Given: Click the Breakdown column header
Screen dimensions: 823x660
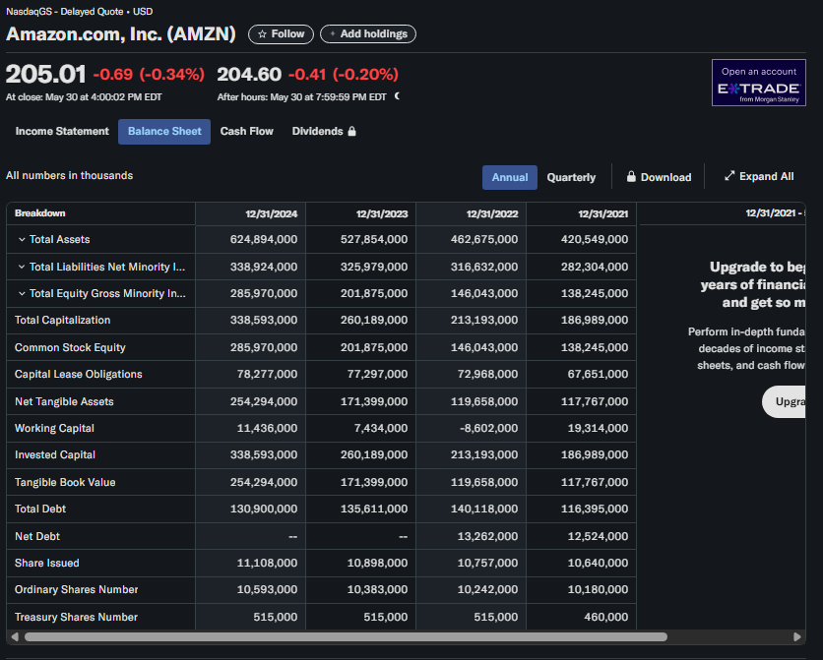Looking at the screenshot, I should (x=40, y=213).
